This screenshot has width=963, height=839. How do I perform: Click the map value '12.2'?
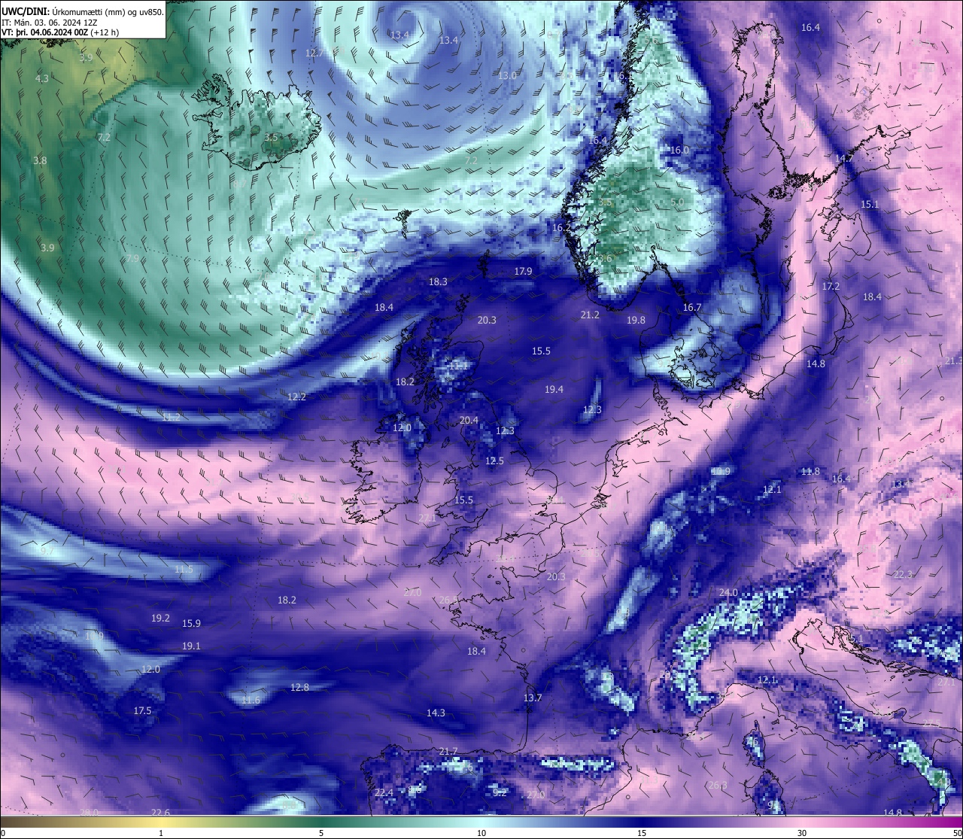296,396
